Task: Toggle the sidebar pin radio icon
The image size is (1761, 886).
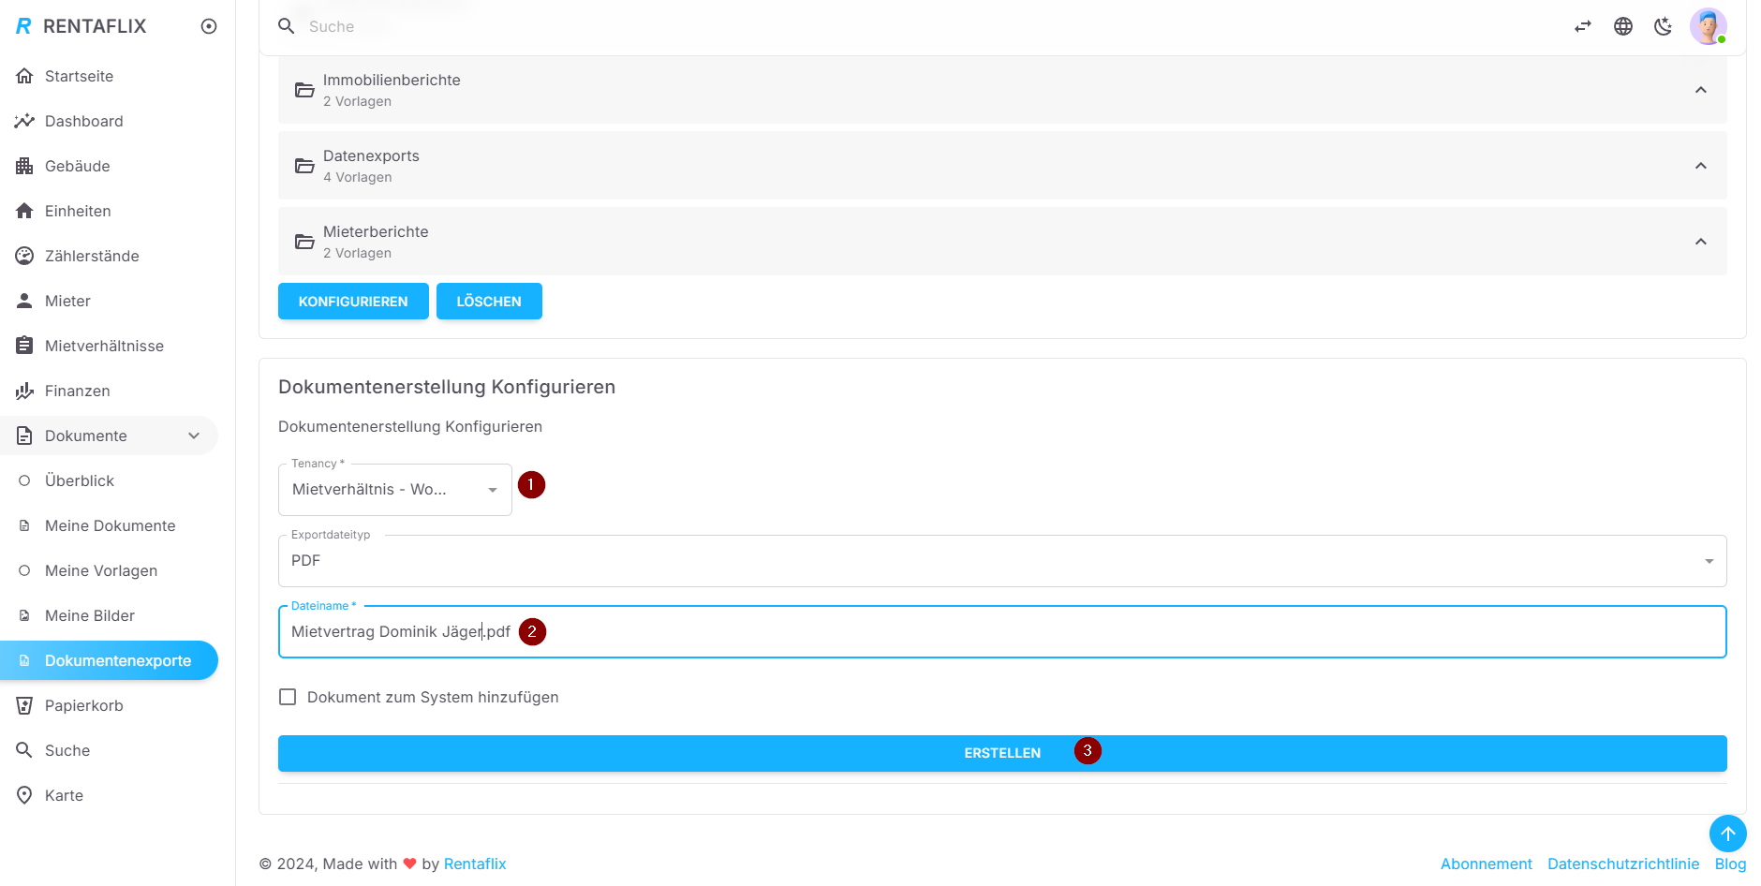Action: [209, 26]
